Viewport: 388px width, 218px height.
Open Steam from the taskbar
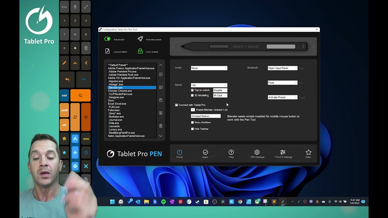(x=198, y=202)
